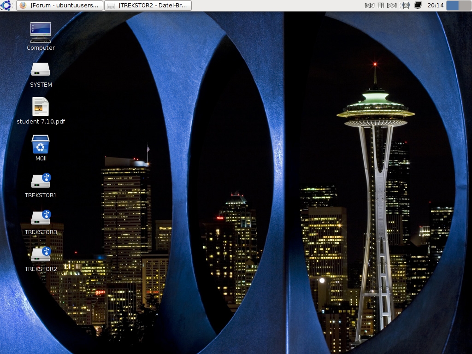This screenshot has height=354, width=472.
Task: Skip to next track in panel
Action: click(x=392, y=6)
